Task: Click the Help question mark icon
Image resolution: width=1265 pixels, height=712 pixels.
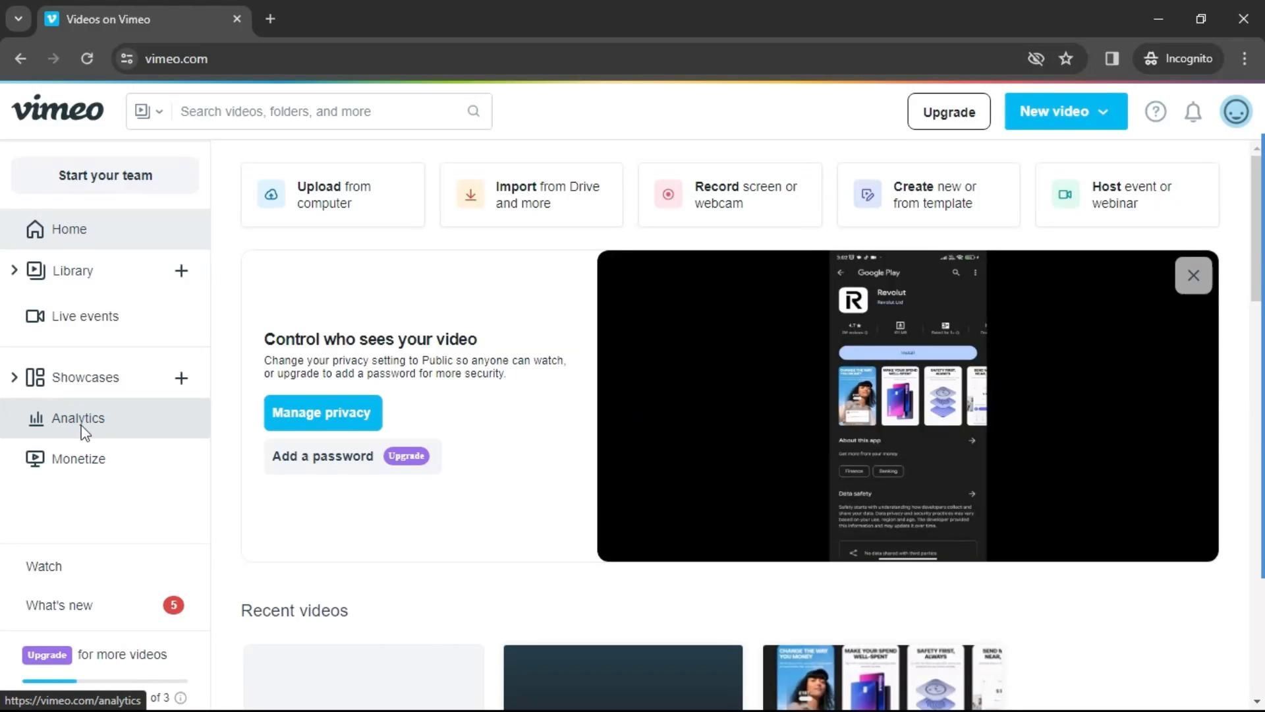Action: coord(1155,111)
